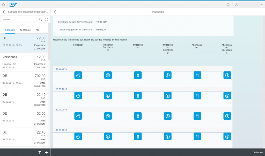The height and width of the screenshot is (156, 265).
Task: Toggle Abendessen Sachbezug icon for 29.09.2016
Action: pos(227,116)
